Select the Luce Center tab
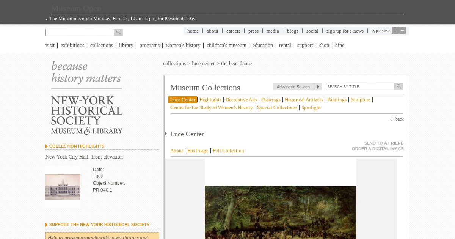The height and width of the screenshot is (239, 455). pyautogui.click(x=183, y=100)
